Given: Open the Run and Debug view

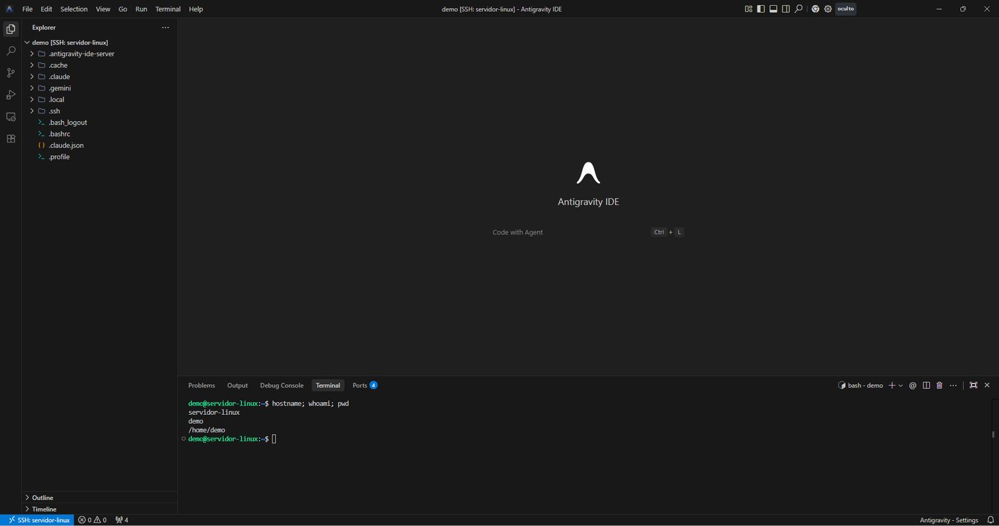Looking at the screenshot, I should 11,95.
